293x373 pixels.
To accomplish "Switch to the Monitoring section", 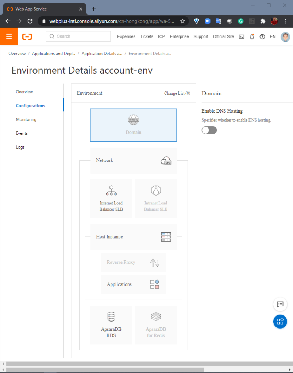I will tap(26, 119).
